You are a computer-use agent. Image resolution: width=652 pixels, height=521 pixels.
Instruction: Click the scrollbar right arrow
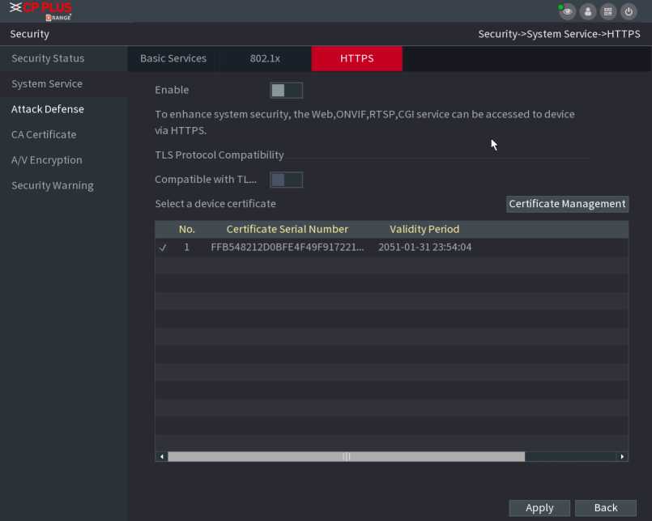point(622,457)
